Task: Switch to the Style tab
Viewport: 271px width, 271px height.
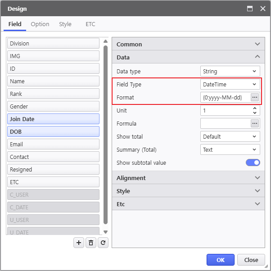Action: pyautogui.click(x=65, y=24)
